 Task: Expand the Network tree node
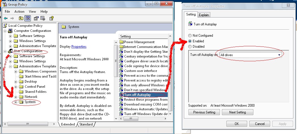point(16,97)
